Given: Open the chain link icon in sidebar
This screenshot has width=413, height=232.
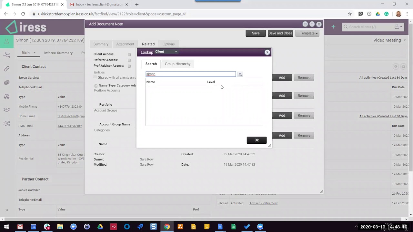Looking at the screenshot, I should 6,69.
